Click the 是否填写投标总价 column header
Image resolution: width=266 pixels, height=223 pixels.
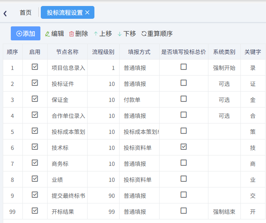184,52
